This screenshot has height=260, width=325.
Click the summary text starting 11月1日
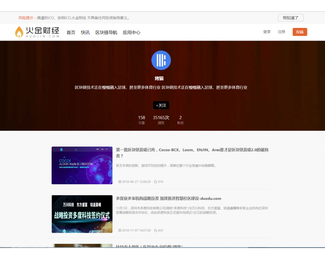coord(192,210)
